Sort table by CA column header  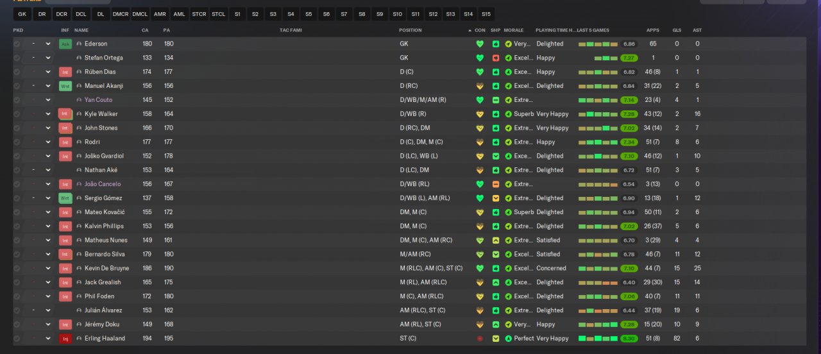click(x=145, y=30)
